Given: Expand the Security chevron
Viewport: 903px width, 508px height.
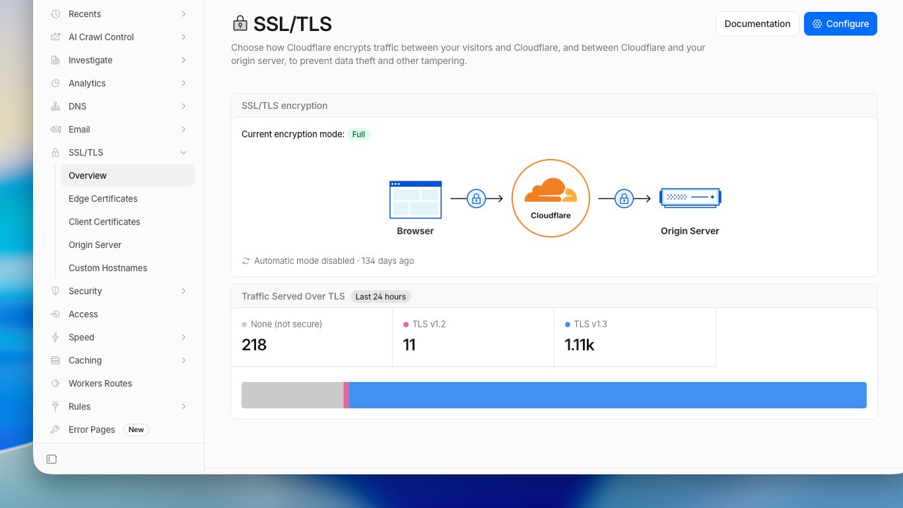Looking at the screenshot, I should pyautogui.click(x=184, y=291).
